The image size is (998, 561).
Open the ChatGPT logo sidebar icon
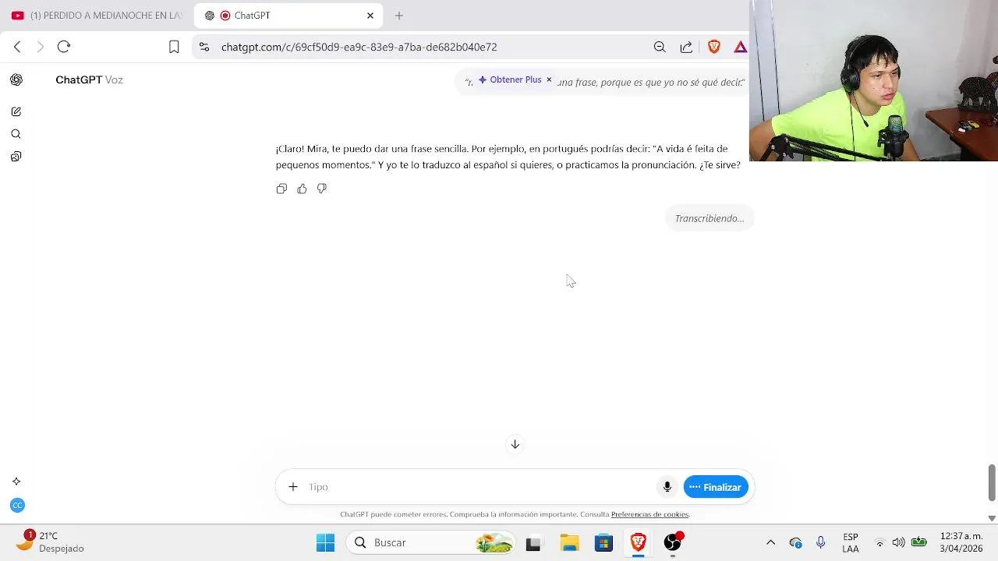16,79
